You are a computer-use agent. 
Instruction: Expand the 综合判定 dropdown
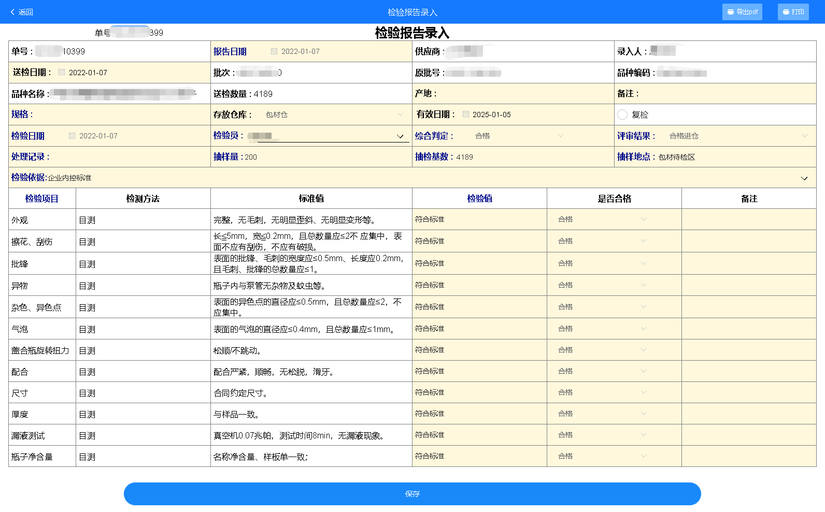560,136
